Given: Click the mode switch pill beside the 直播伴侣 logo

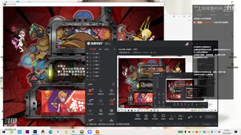Looking at the screenshot, I should (108, 43).
